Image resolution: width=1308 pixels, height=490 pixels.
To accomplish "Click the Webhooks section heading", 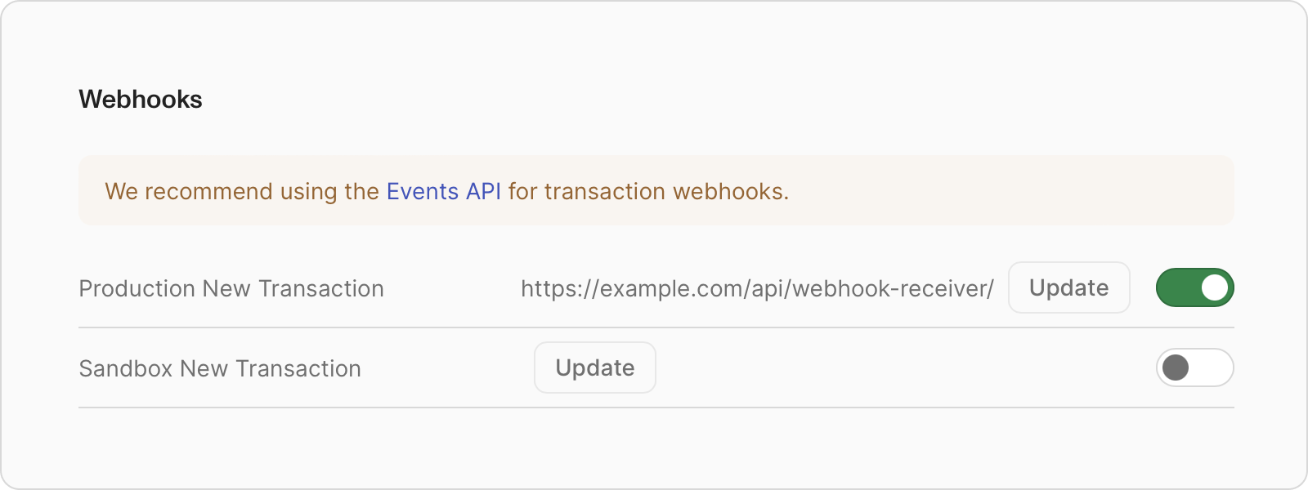I will [140, 100].
